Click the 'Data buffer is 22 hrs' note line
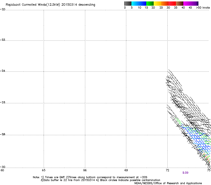Screen dimensions: 211x185 (x=100, y=180)
